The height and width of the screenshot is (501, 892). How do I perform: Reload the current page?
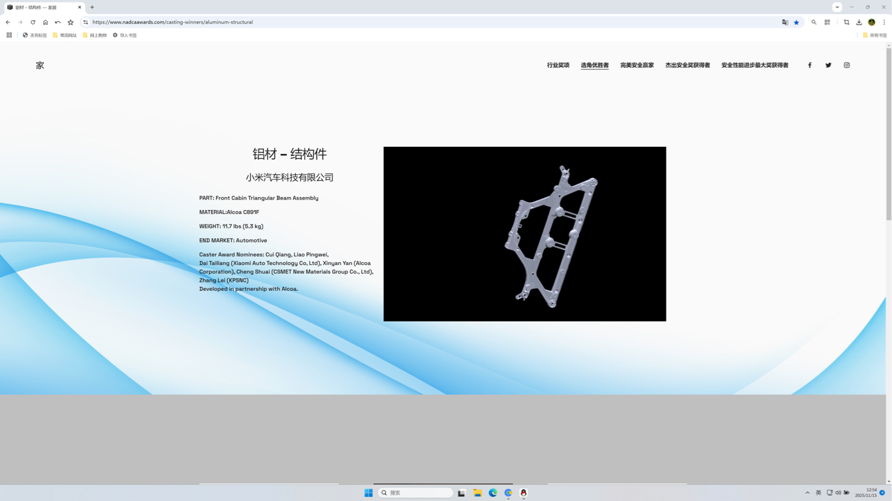33,22
